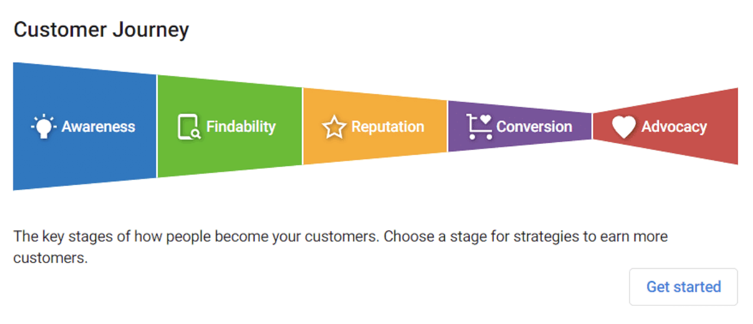Click the Customer Journey heading
This screenshot has height=324, width=753.
pos(101,30)
